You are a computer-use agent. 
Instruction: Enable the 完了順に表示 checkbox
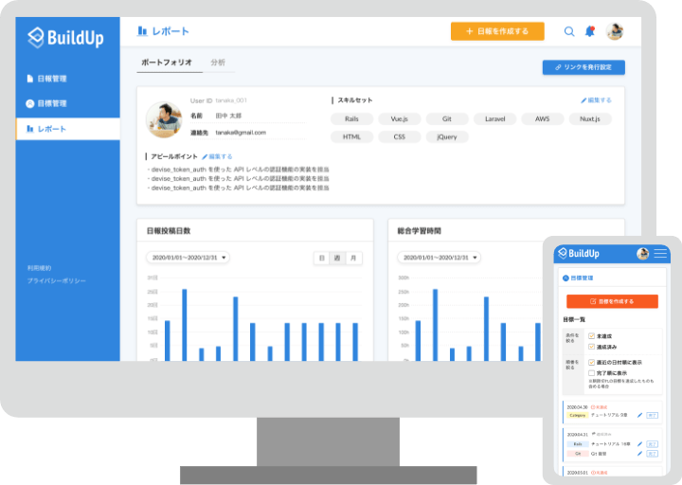point(592,372)
